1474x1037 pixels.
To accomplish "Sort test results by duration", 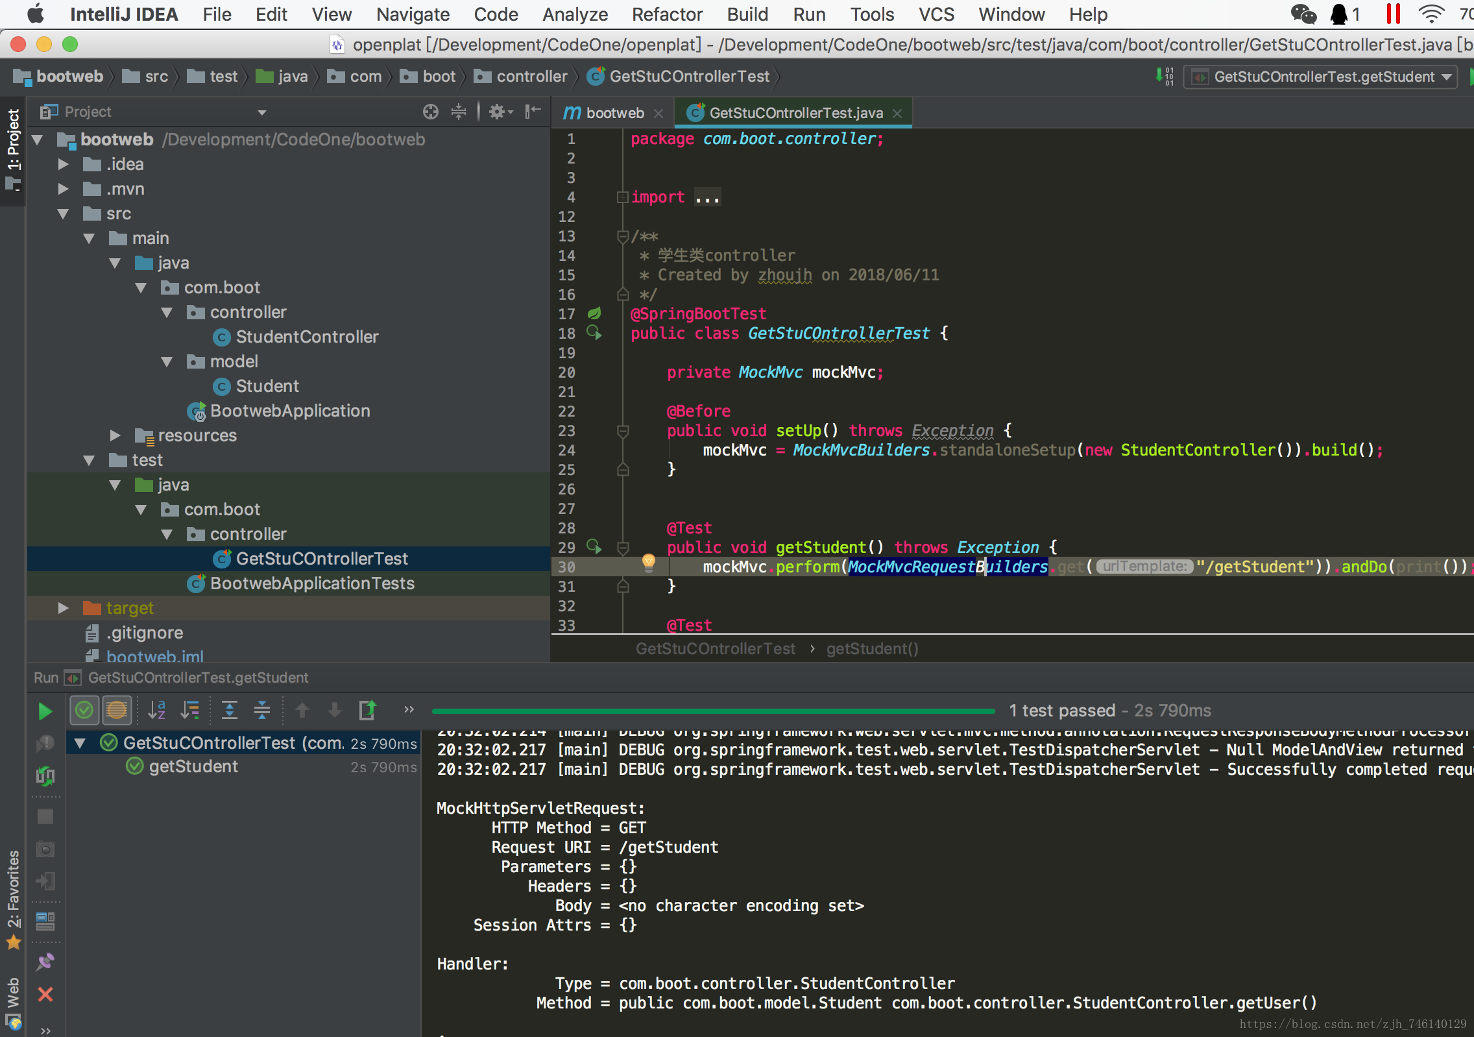I will click(x=190, y=711).
